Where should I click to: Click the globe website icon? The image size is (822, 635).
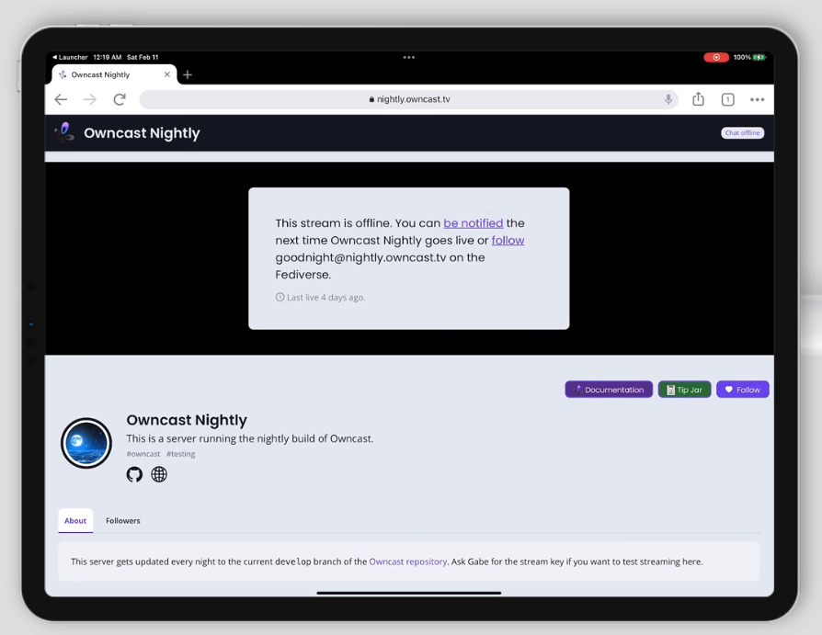click(x=159, y=474)
